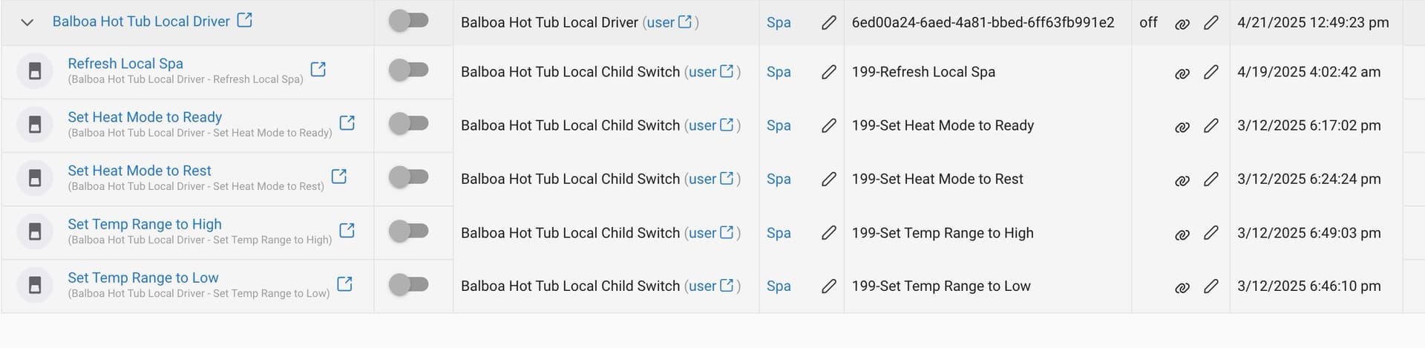Click the Set Temp Range to Low device icon

coord(35,285)
